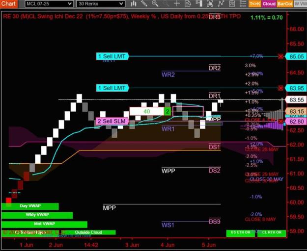This screenshot has width=307, height=251.
Task: Click the 4 Jun date axis label
Action: [167, 245]
